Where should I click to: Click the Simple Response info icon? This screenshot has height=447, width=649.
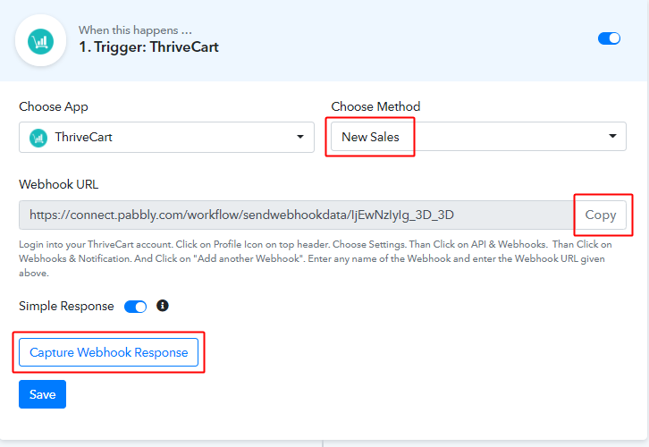click(x=163, y=306)
